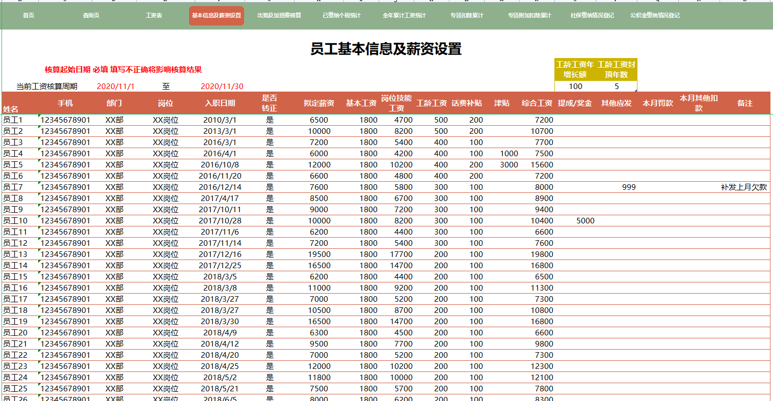Click the 工龄工资年增长额 header cell
This screenshot has height=401, width=773.
click(575, 70)
